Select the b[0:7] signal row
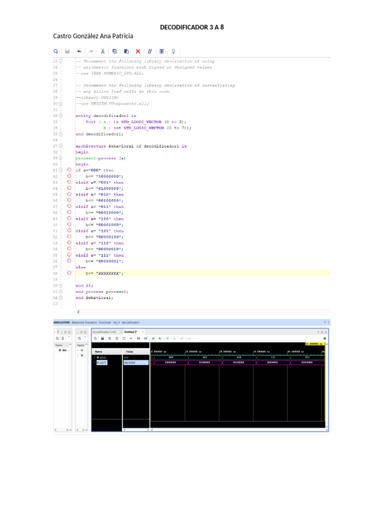Screen dimensions: 384x512 coord(101,363)
